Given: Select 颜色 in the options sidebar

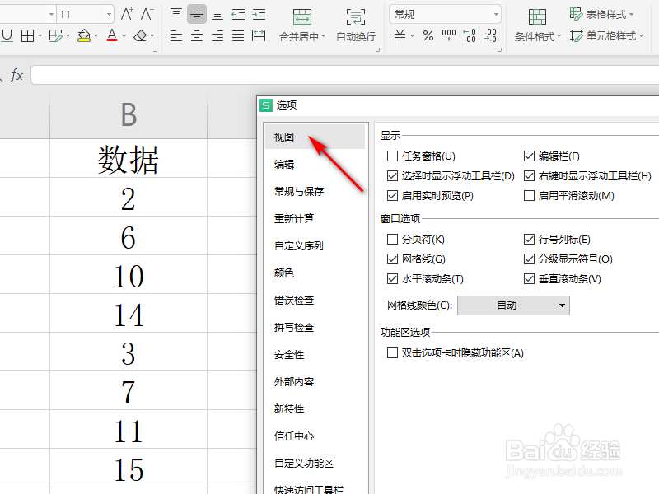Looking at the screenshot, I should click(283, 273).
